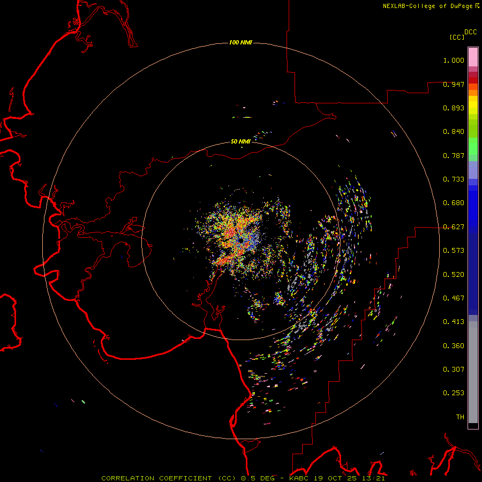Click the 13:21 timestamp text
The height and width of the screenshot is (482, 482).
[373, 478]
